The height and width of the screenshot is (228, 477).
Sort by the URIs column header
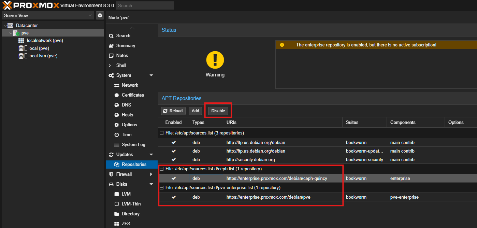283,123
